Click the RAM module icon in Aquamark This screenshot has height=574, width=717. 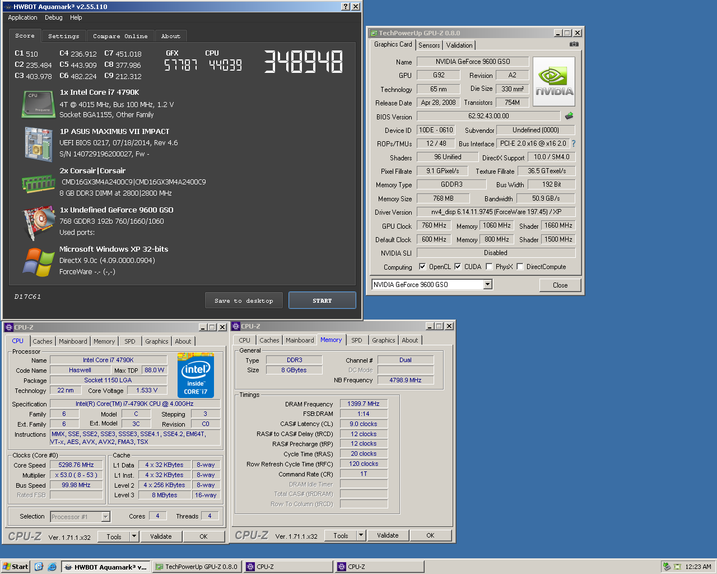(x=38, y=183)
